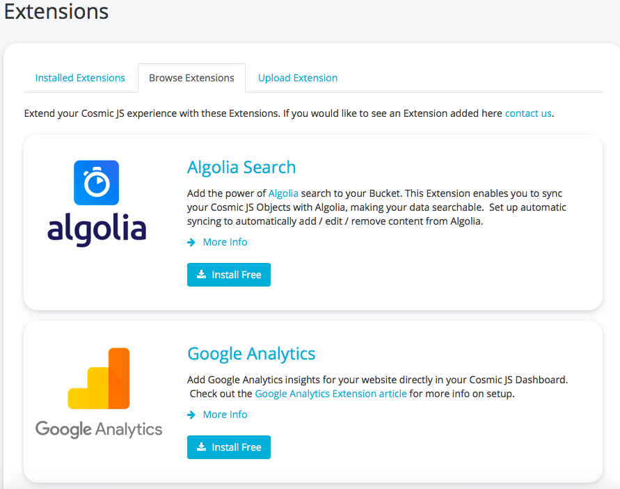620x489 pixels.
Task: Click the Extensions page heading
Action: [57, 11]
